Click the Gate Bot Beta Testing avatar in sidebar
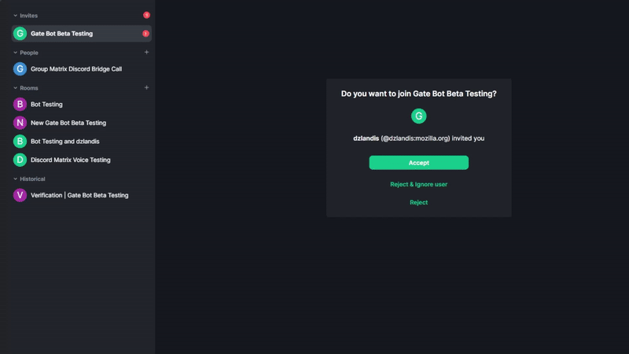629x354 pixels. coord(20,34)
